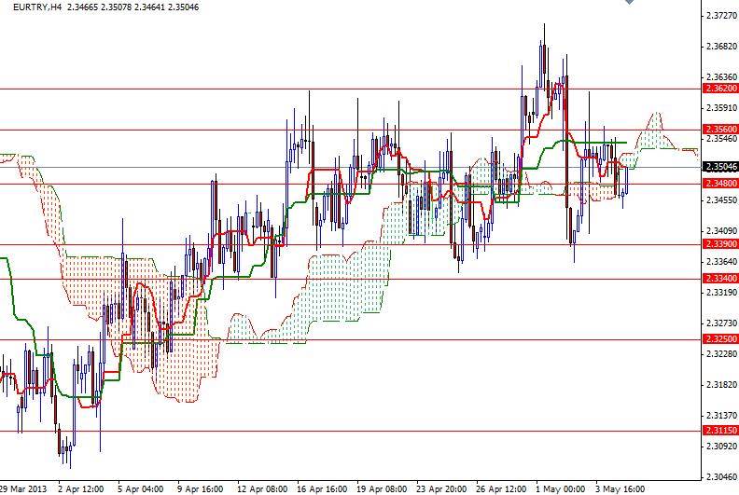The width and height of the screenshot is (739, 495).
Task: Click the 2.32730 price axis value
Action: 721,323
